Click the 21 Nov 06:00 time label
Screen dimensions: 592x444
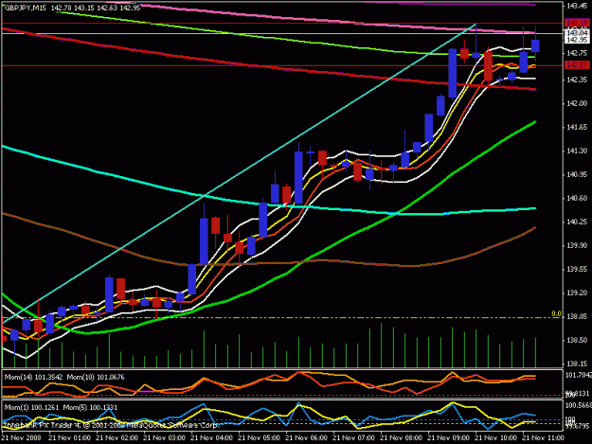[306, 438]
